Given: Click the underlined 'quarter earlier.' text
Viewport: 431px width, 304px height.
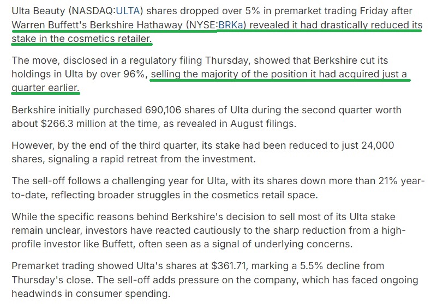Looking at the screenshot, I should point(45,88).
